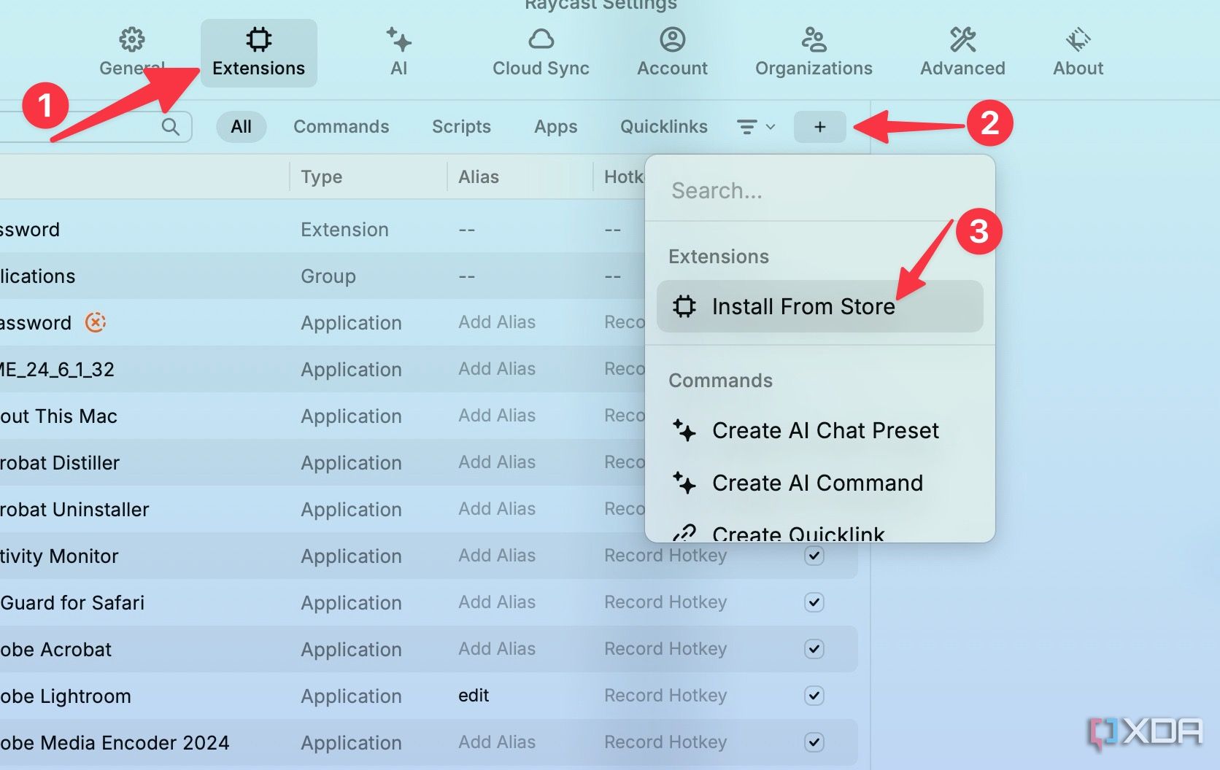Add Alias for ME_24_6_1_32 row
This screenshot has width=1220, height=770.
[497, 369]
